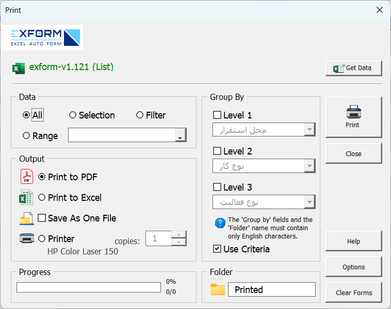
Task: Close the Print dialog with X
Action: coord(380,10)
